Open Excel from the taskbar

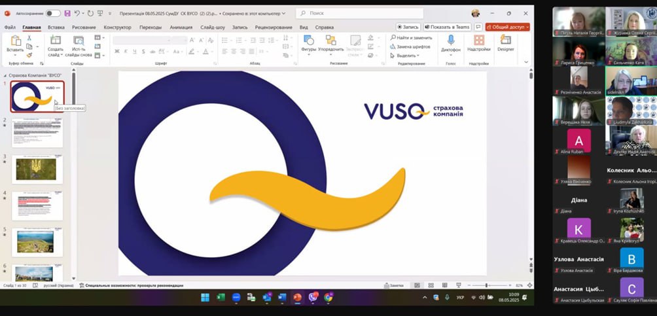coord(221,298)
